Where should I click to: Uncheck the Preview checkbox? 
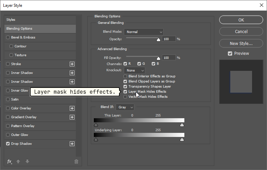[230, 53]
